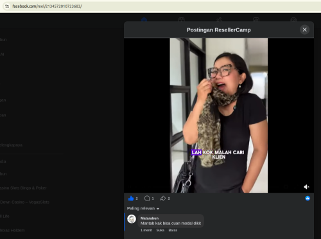The height and width of the screenshot is (239, 321).
Task: Open Facebook Home tab behind dialog
Action: (144, 20)
